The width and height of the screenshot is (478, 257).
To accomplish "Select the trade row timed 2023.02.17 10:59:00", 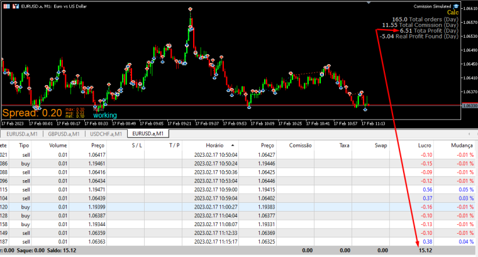I will [238, 190].
